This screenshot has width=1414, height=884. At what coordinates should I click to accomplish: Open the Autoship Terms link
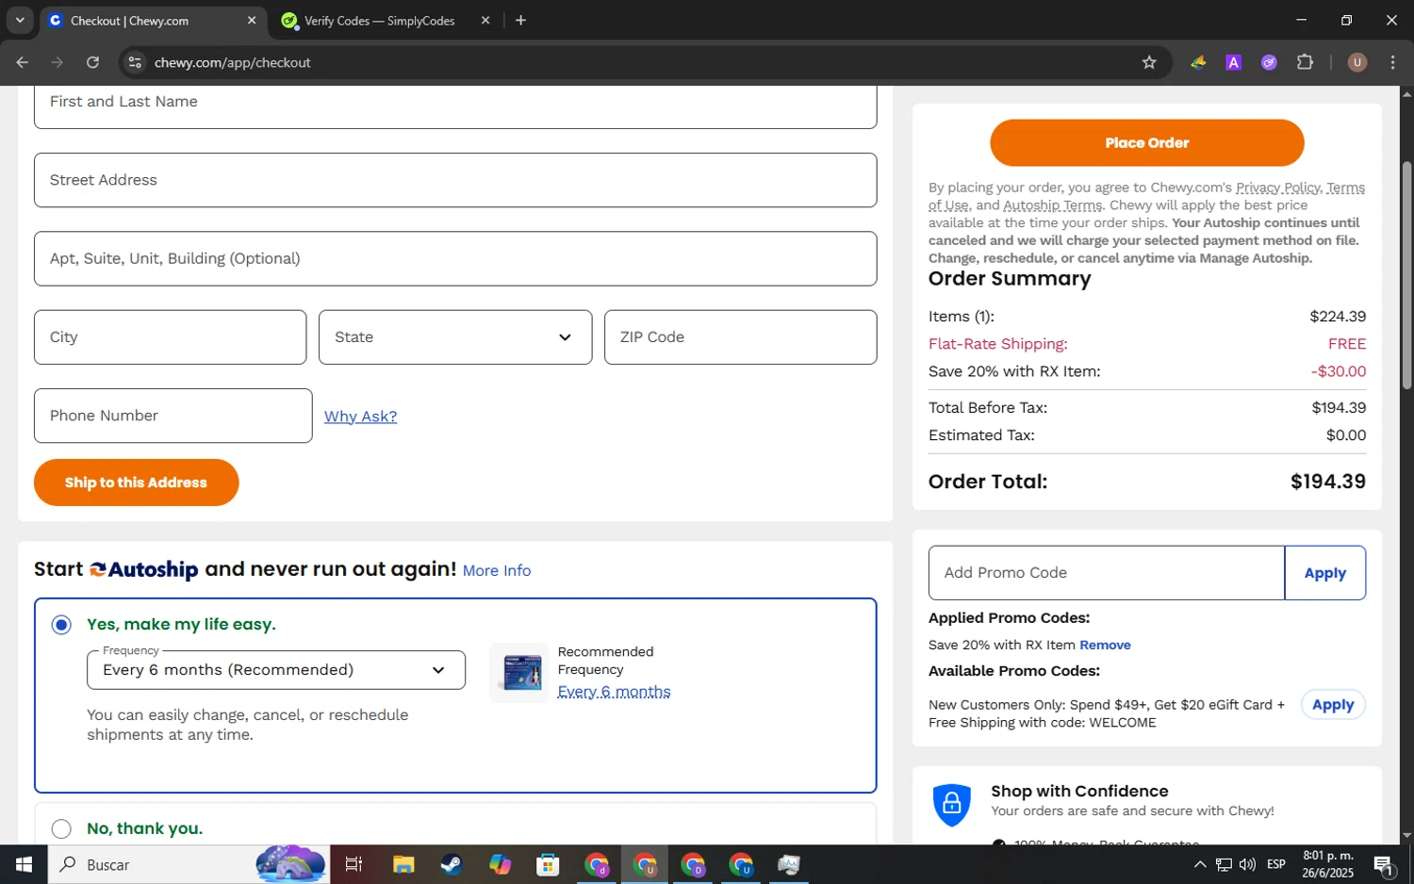click(x=1052, y=205)
